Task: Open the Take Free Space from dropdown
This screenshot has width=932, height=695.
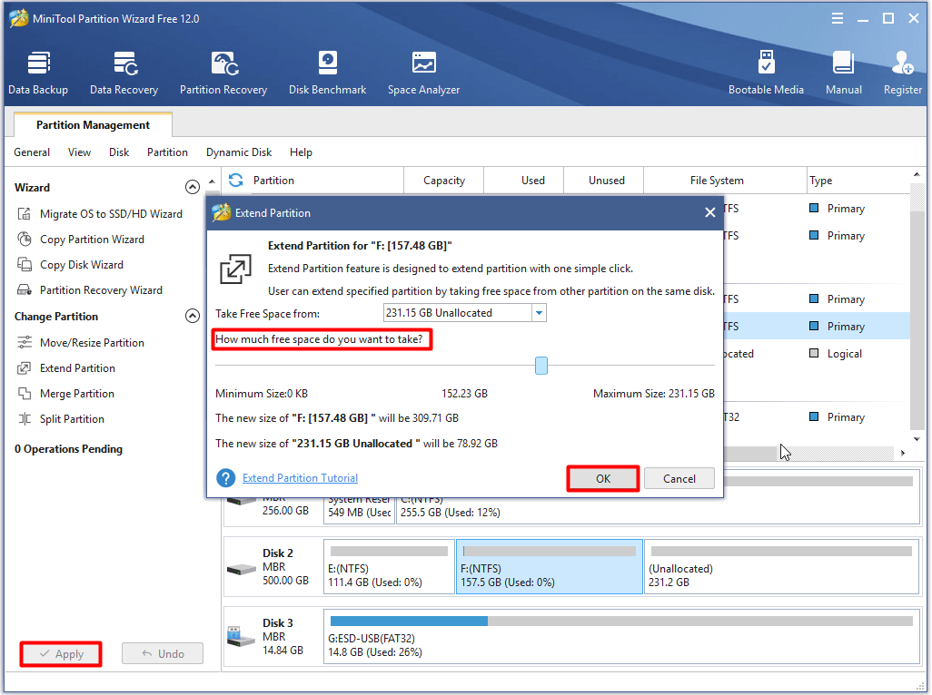Action: point(539,313)
